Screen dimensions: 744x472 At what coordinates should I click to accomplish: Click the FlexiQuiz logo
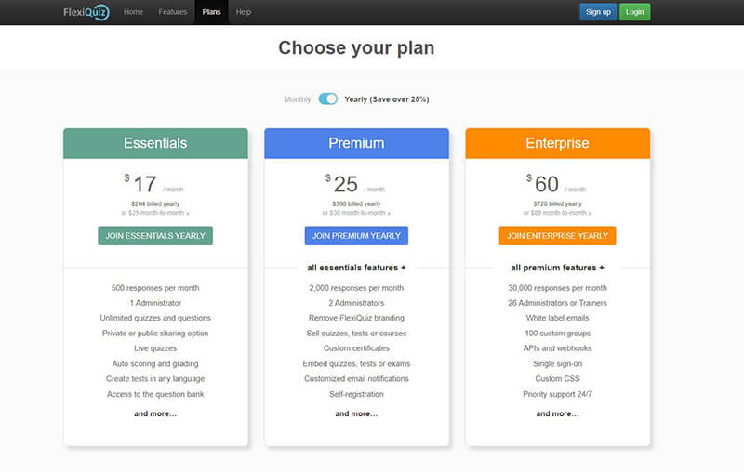pos(86,12)
